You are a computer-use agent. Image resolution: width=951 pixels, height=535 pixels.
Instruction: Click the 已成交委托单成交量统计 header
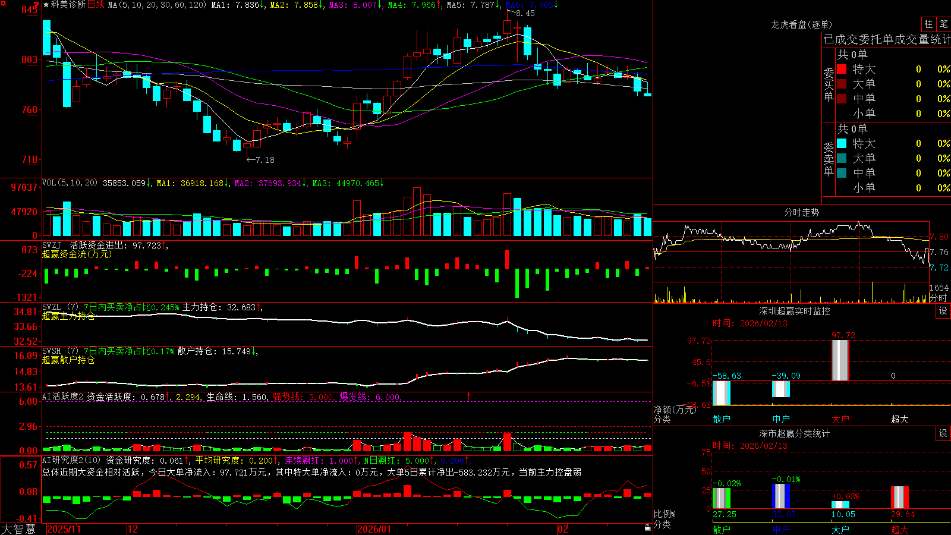[x=887, y=39]
